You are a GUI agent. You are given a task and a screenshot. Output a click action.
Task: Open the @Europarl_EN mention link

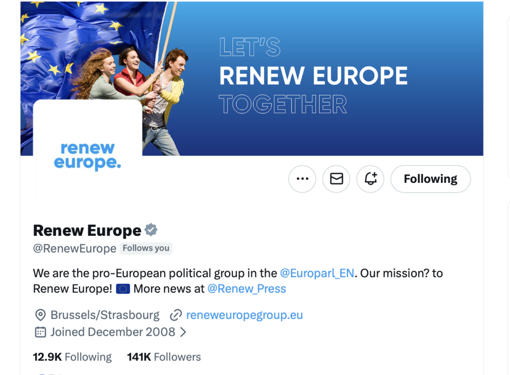pos(317,273)
